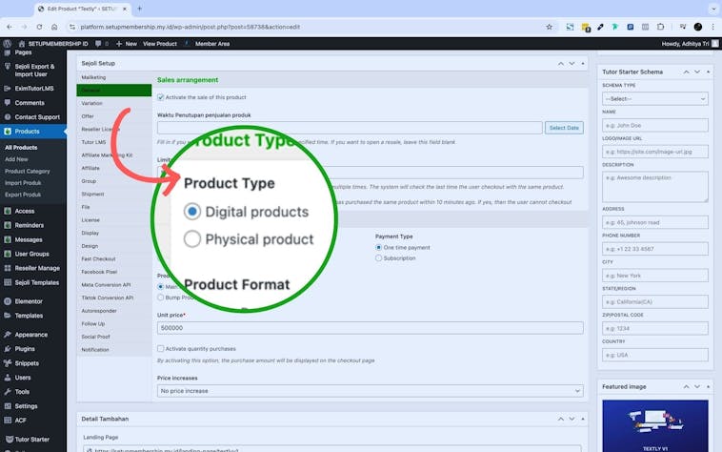Click the Products menu icon in sidebar
The image size is (722, 452).
(8, 132)
